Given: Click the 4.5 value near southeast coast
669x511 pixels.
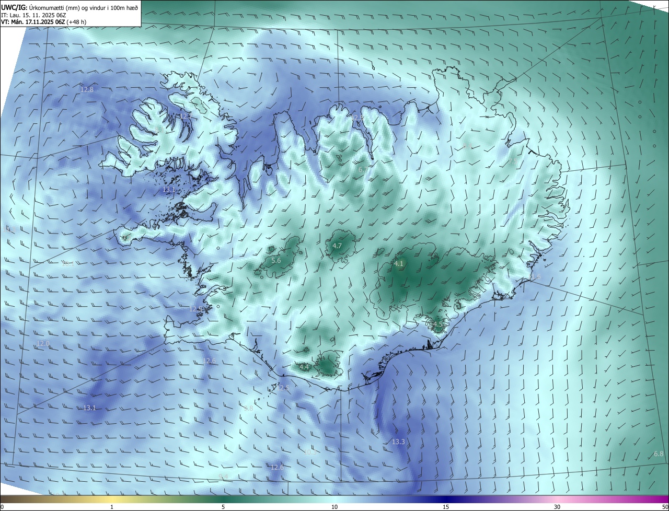Looking at the screenshot, I should pos(438,324).
